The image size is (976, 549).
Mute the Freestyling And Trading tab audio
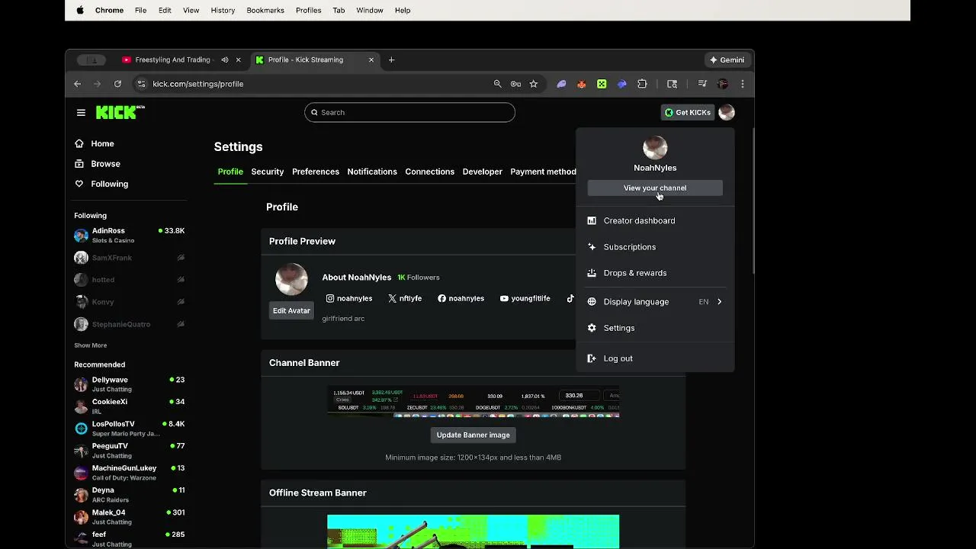(x=224, y=59)
